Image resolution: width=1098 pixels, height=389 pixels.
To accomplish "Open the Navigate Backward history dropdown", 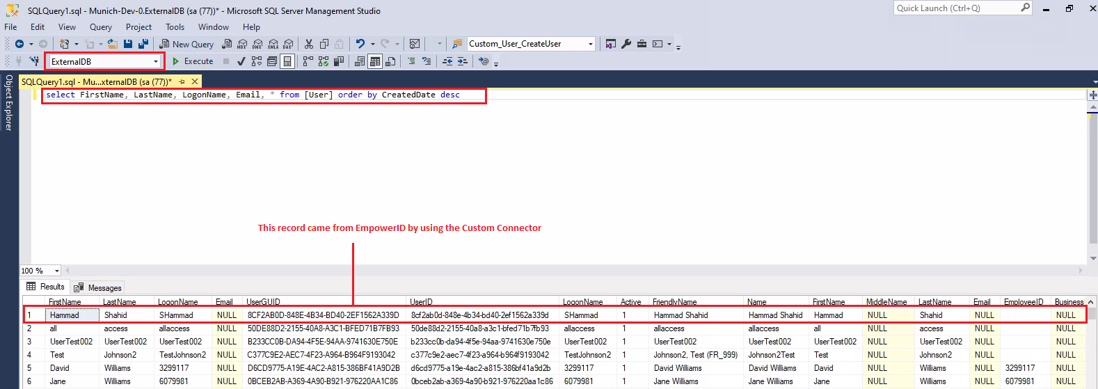I will (x=31, y=44).
